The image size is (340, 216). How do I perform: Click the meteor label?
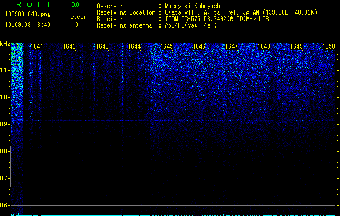77,17
